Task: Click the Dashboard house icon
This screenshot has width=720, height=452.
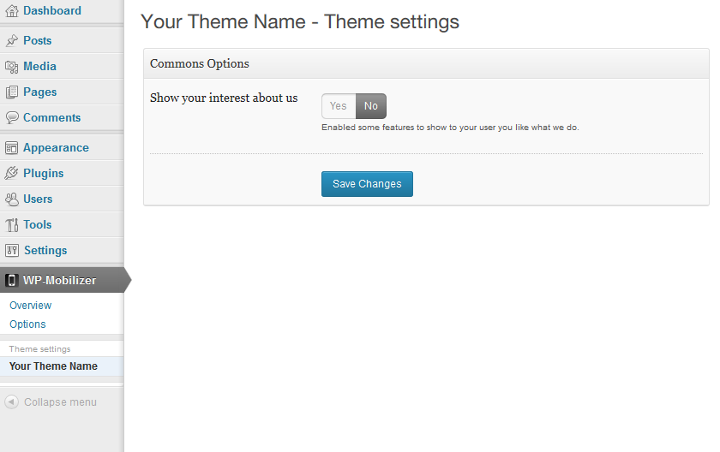Action: point(11,11)
